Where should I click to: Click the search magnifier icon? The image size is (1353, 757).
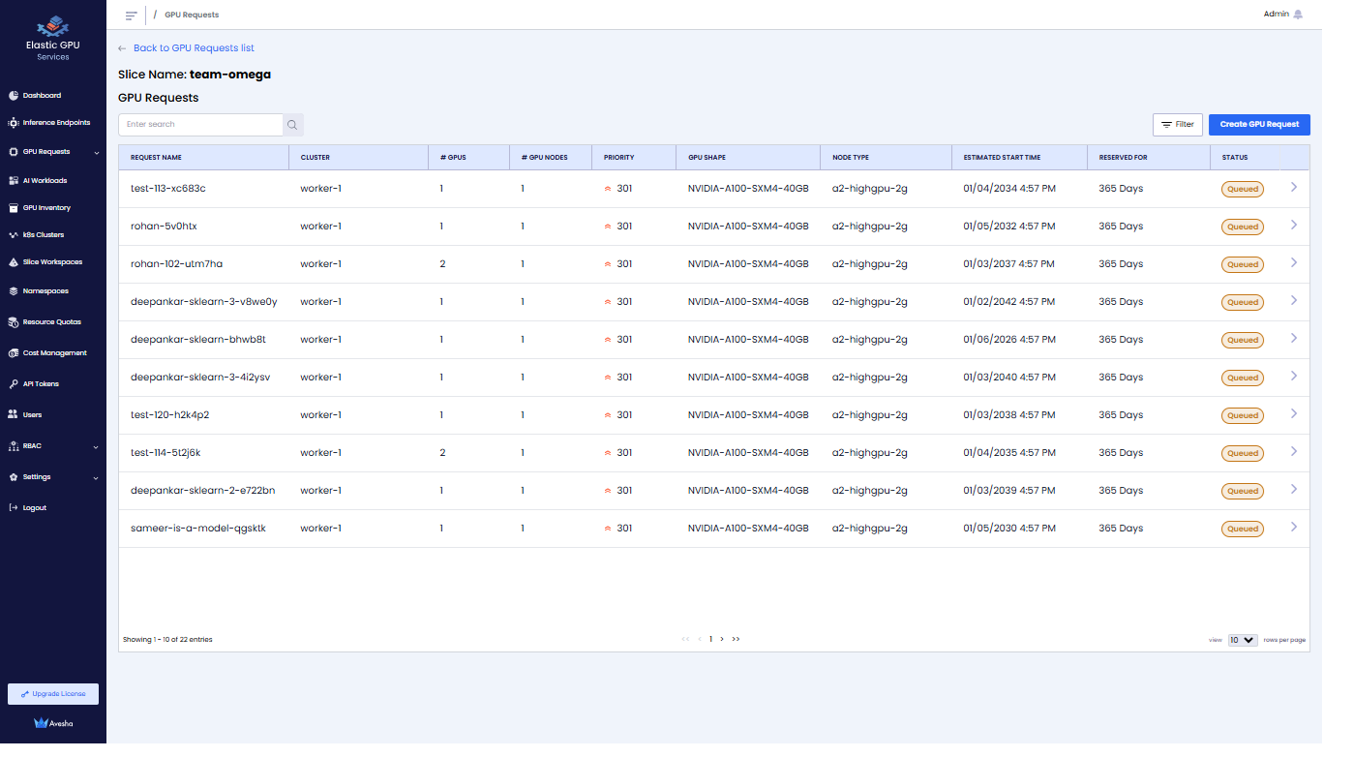coord(292,125)
